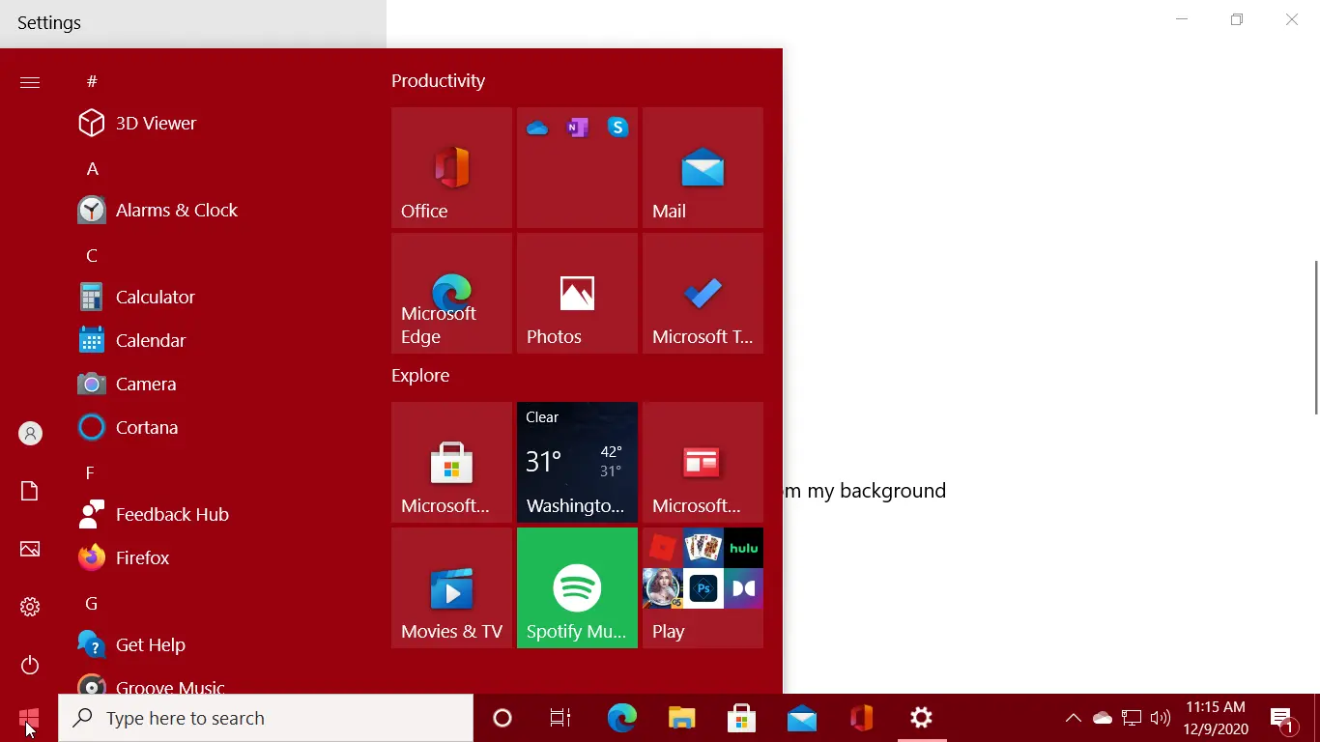Open the Play tile folder

(703, 587)
